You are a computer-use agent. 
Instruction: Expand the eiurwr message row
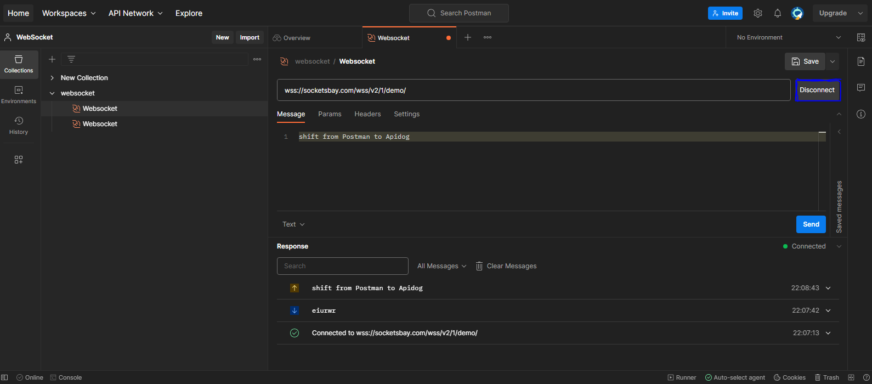pyautogui.click(x=828, y=310)
